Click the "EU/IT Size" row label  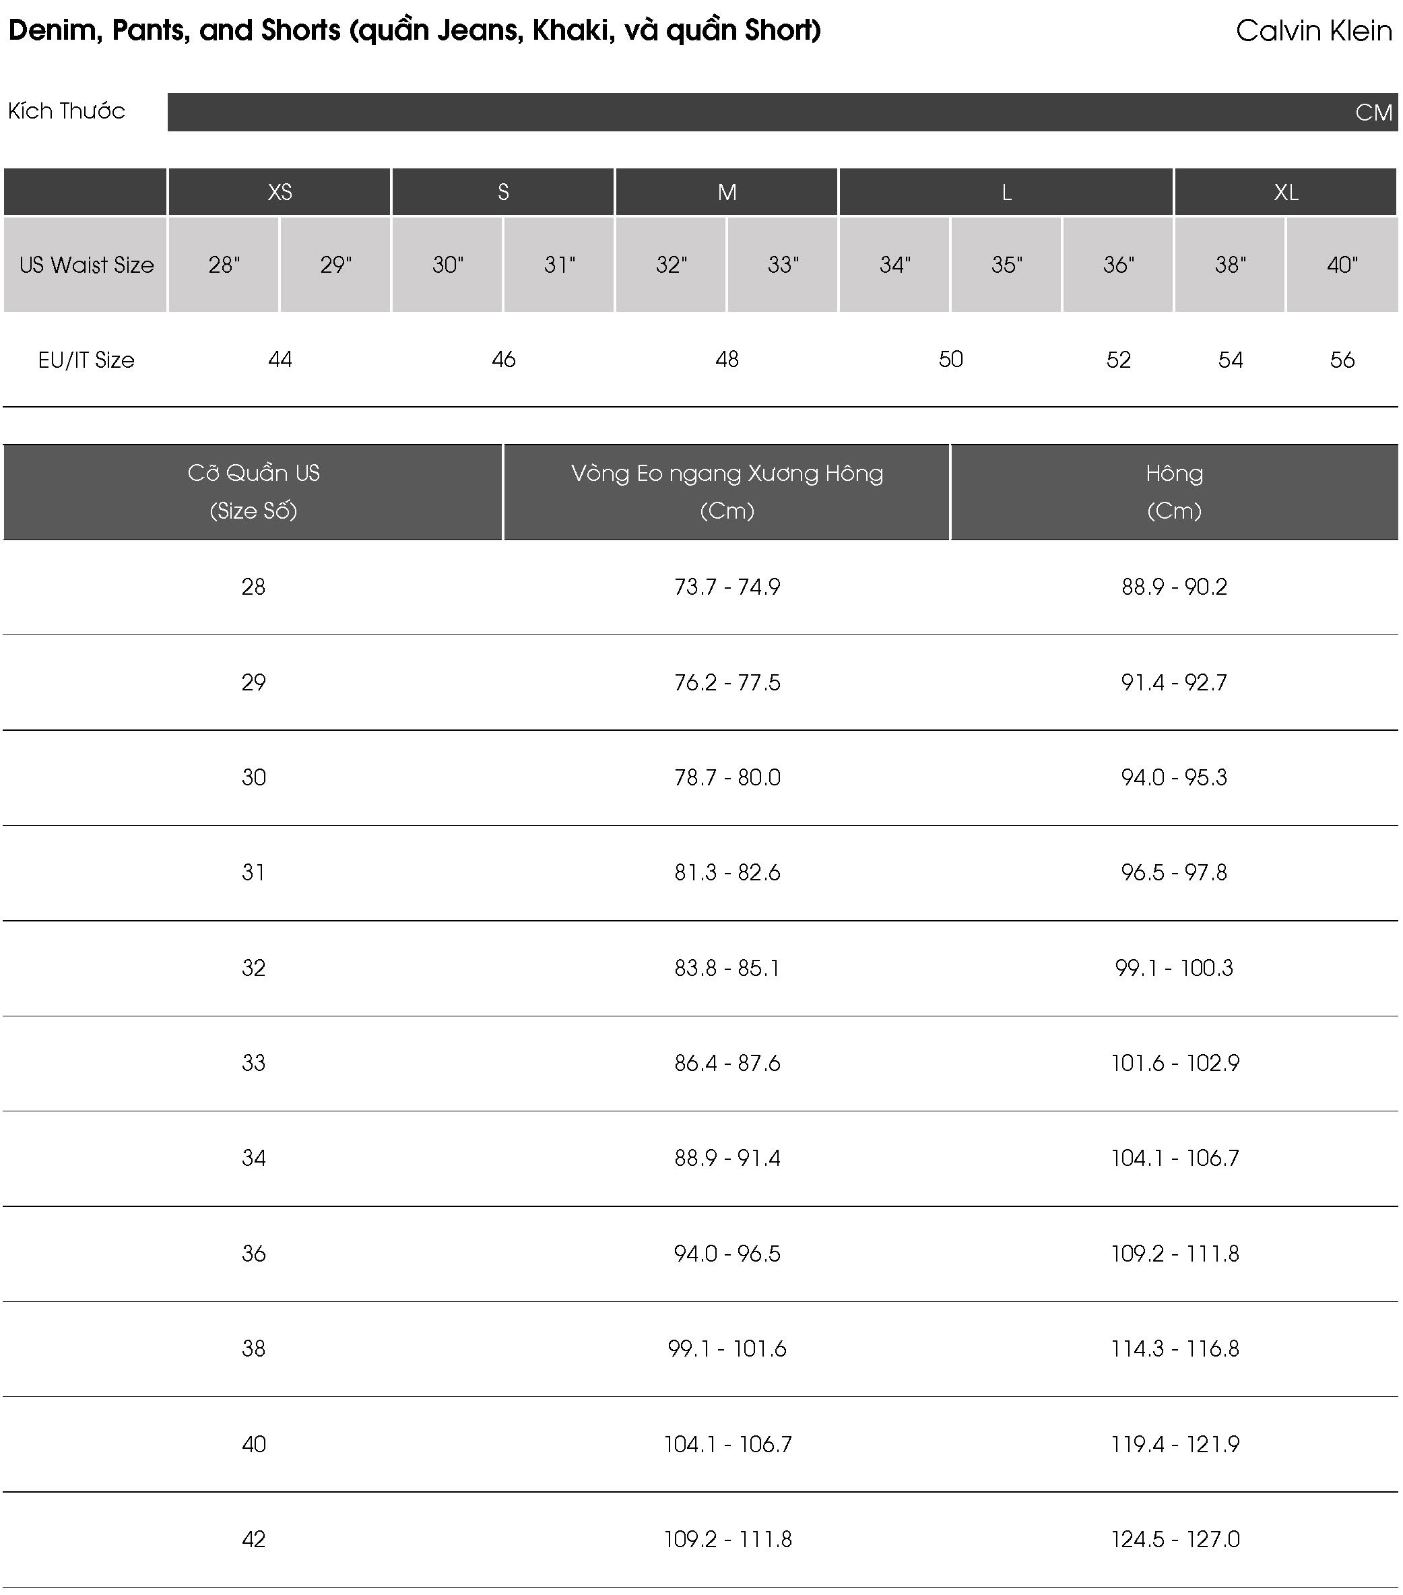point(86,360)
